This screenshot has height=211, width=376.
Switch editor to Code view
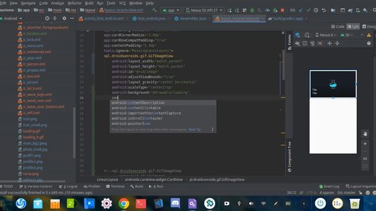(x=338, y=26)
